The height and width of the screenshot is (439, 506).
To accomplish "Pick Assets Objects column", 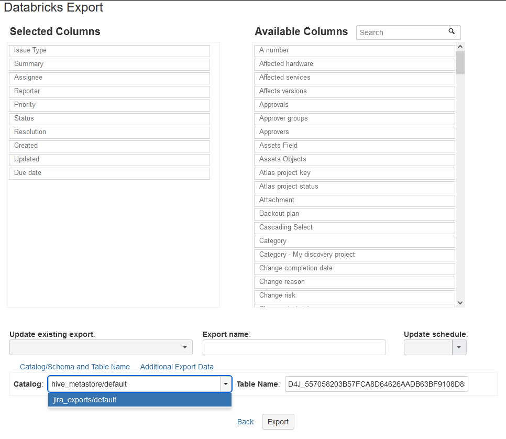I will coord(355,160).
